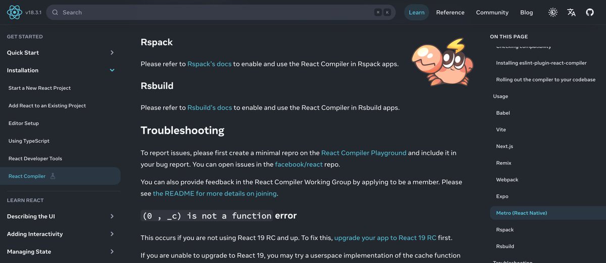Open Start a New React Project

[x=39, y=88]
